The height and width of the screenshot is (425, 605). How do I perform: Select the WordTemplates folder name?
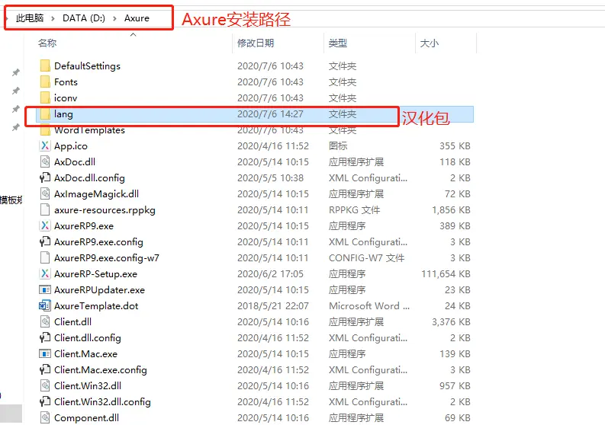pos(89,130)
